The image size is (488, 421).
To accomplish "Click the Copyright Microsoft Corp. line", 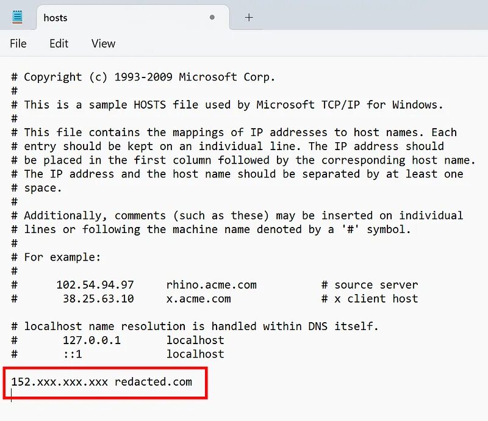I will pos(143,77).
